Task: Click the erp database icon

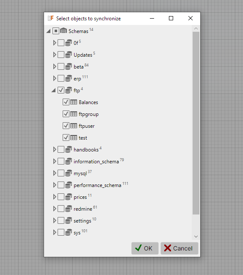Action: [69, 78]
